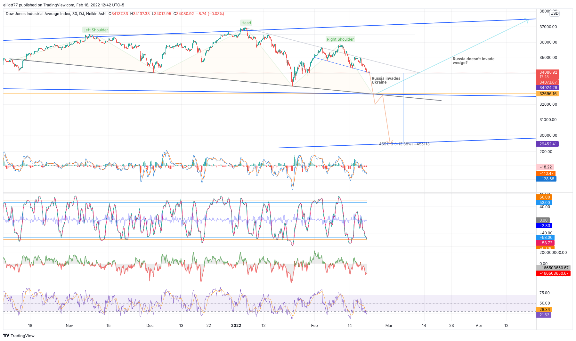
Task: Click the 18 date on time axis
Action: (30, 326)
